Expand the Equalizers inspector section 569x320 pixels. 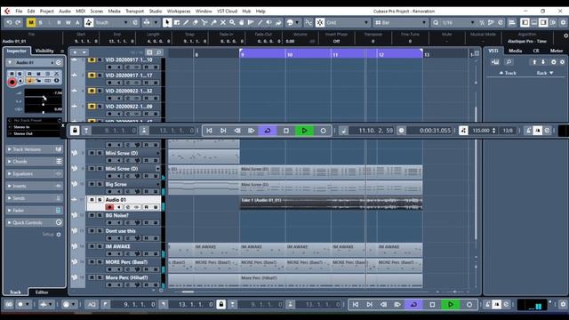[x=35, y=174]
